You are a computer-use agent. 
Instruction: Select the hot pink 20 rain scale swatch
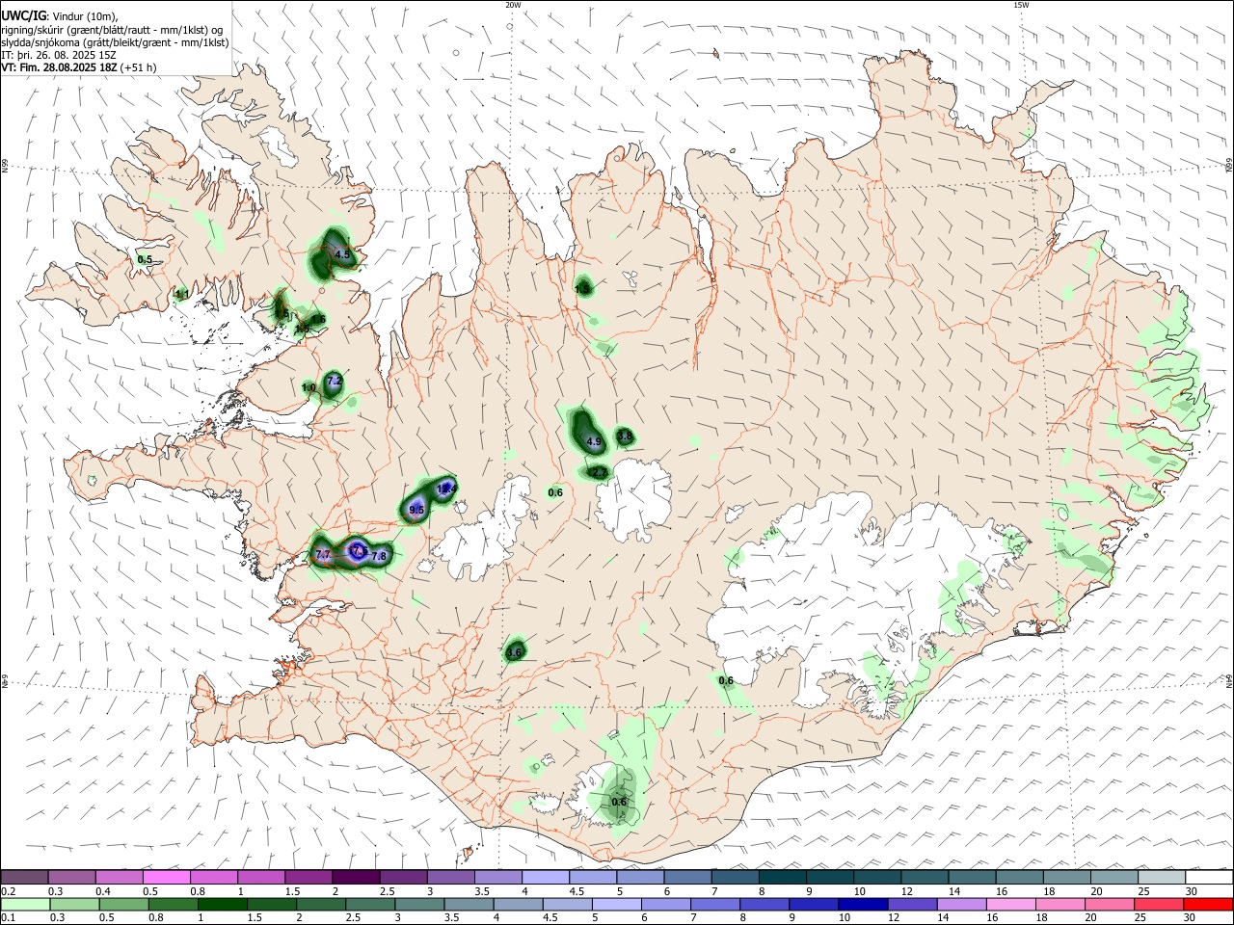(1111, 904)
